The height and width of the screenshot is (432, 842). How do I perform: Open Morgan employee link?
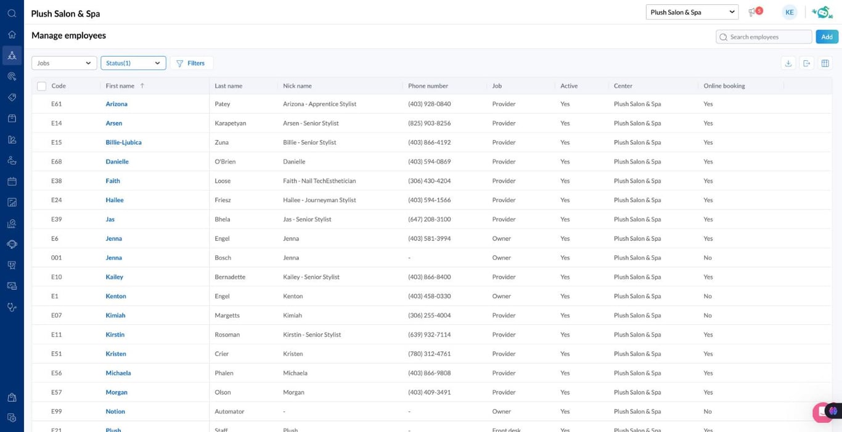[x=116, y=392]
